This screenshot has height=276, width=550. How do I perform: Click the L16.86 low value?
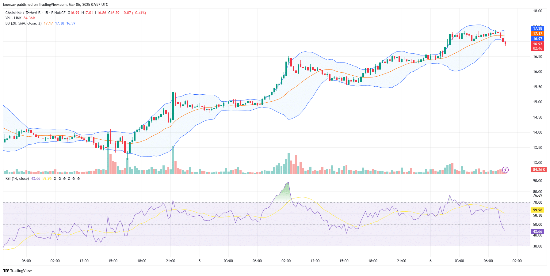click(101, 13)
